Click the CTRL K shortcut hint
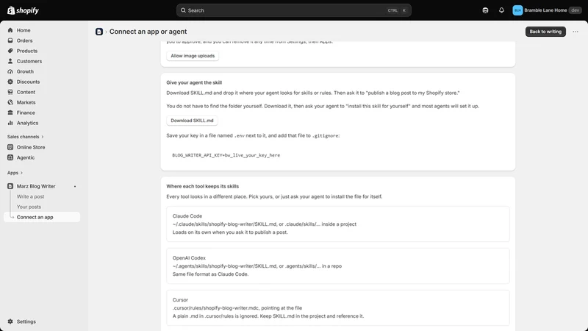The image size is (588, 331). [x=397, y=10]
